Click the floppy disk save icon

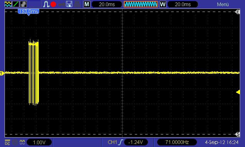point(69,4)
